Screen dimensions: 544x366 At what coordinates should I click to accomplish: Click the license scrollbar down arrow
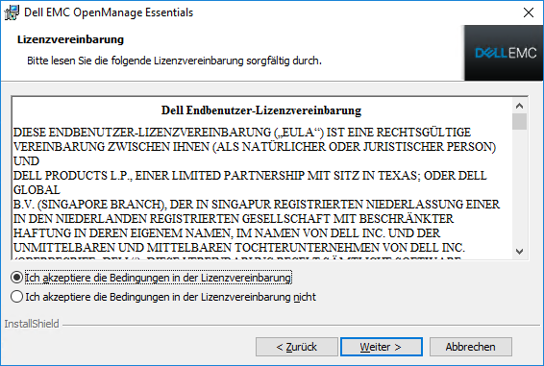tap(519, 251)
